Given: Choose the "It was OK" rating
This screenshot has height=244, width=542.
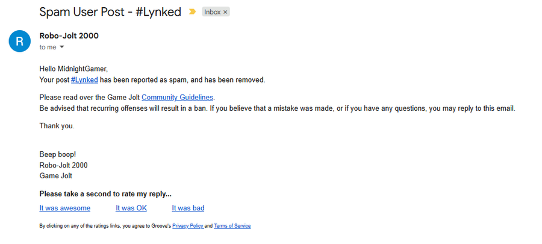Looking at the screenshot, I should 131,208.
